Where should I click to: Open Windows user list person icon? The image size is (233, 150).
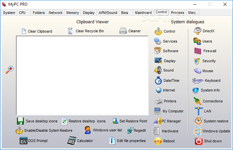coord(88,130)
